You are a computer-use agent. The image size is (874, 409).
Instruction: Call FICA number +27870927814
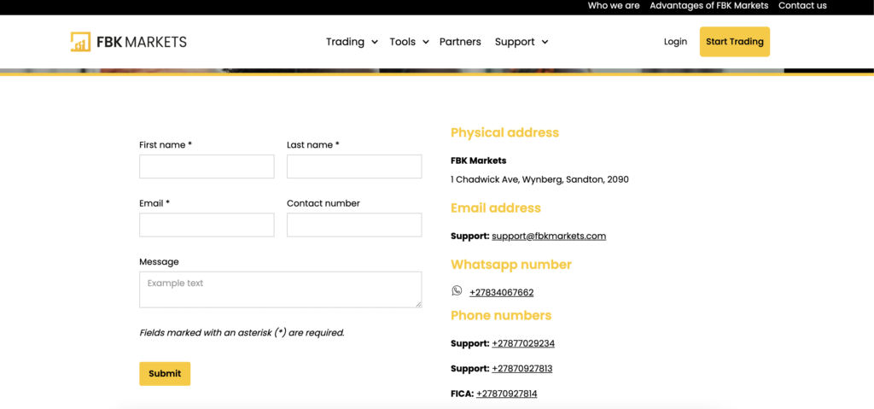pos(507,394)
